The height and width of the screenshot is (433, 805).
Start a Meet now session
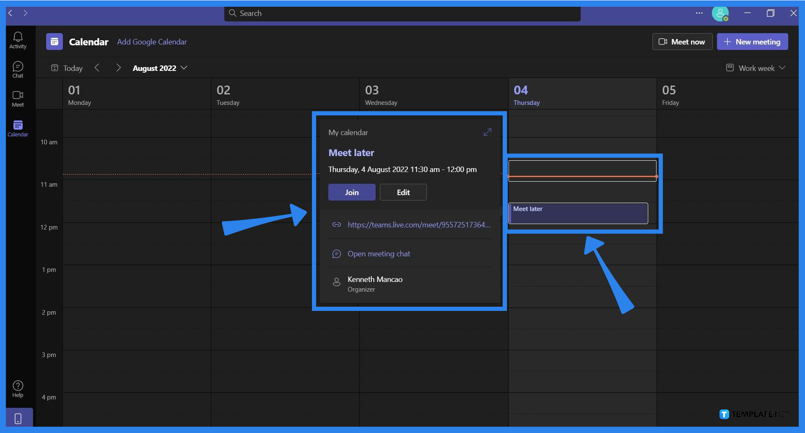[x=682, y=42]
